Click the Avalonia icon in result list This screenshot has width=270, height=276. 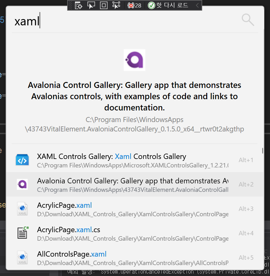coord(22,184)
